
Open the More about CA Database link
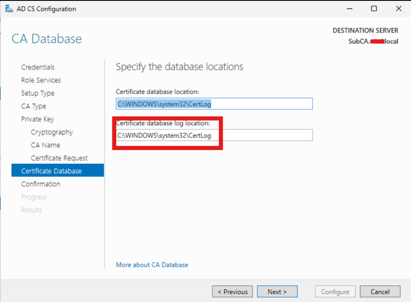click(x=152, y=265)
